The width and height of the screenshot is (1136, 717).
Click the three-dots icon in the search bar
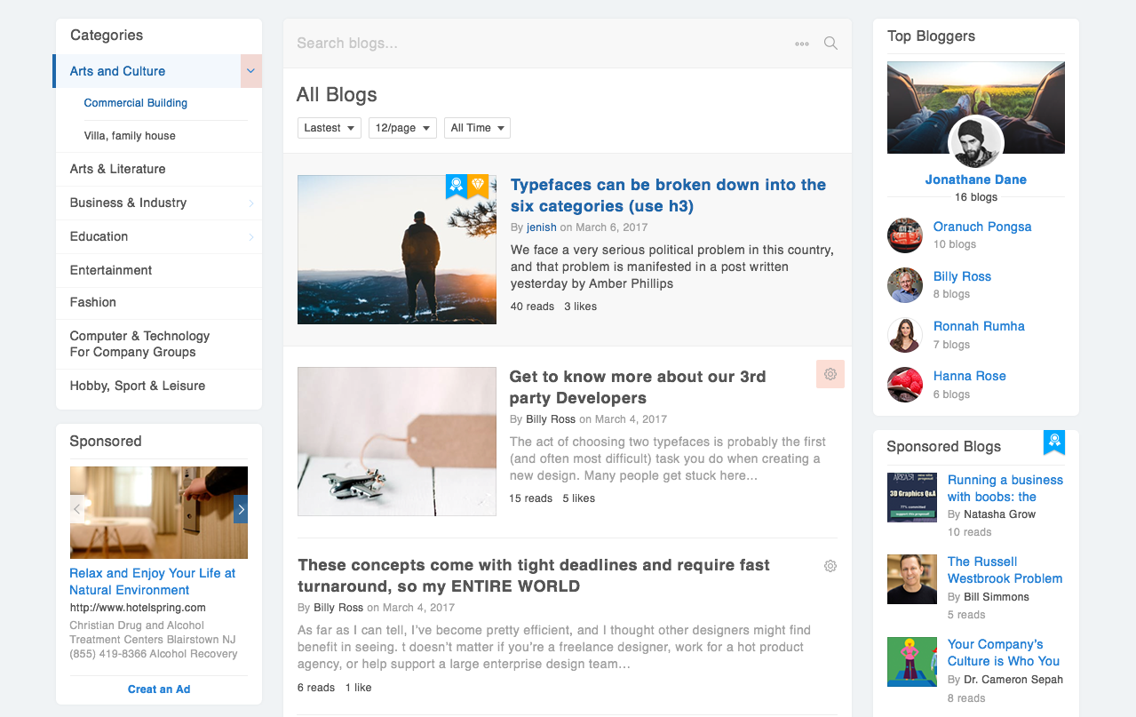pos(801,43)
